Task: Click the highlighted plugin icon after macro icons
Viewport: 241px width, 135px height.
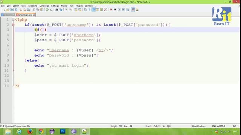Action: click(133, 10)
